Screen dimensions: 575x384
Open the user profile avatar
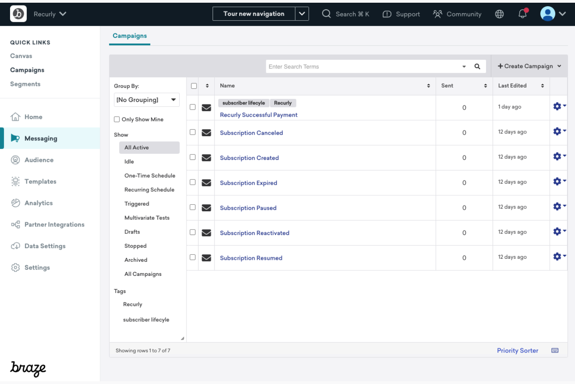[547, 14]
